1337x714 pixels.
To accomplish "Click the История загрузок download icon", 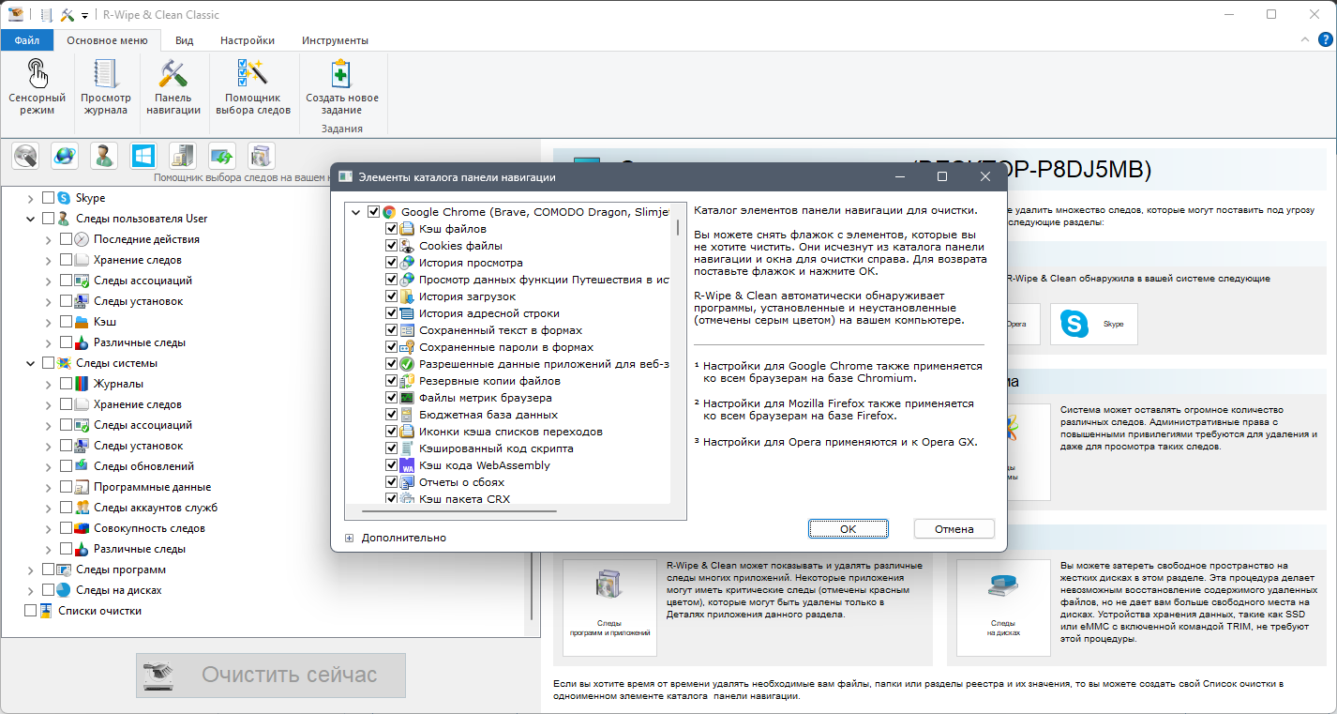I will coord(407,296).
